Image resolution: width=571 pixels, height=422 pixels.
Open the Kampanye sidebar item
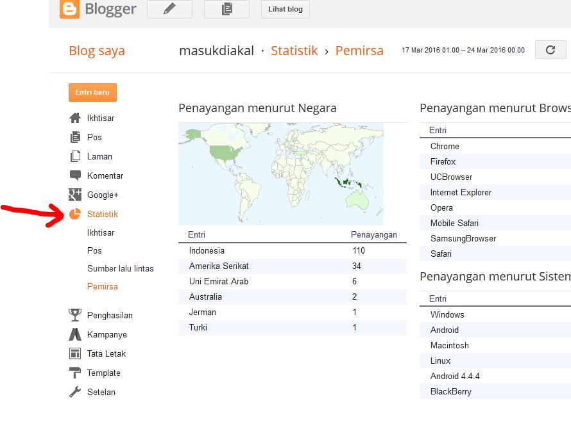coord(107,334)
